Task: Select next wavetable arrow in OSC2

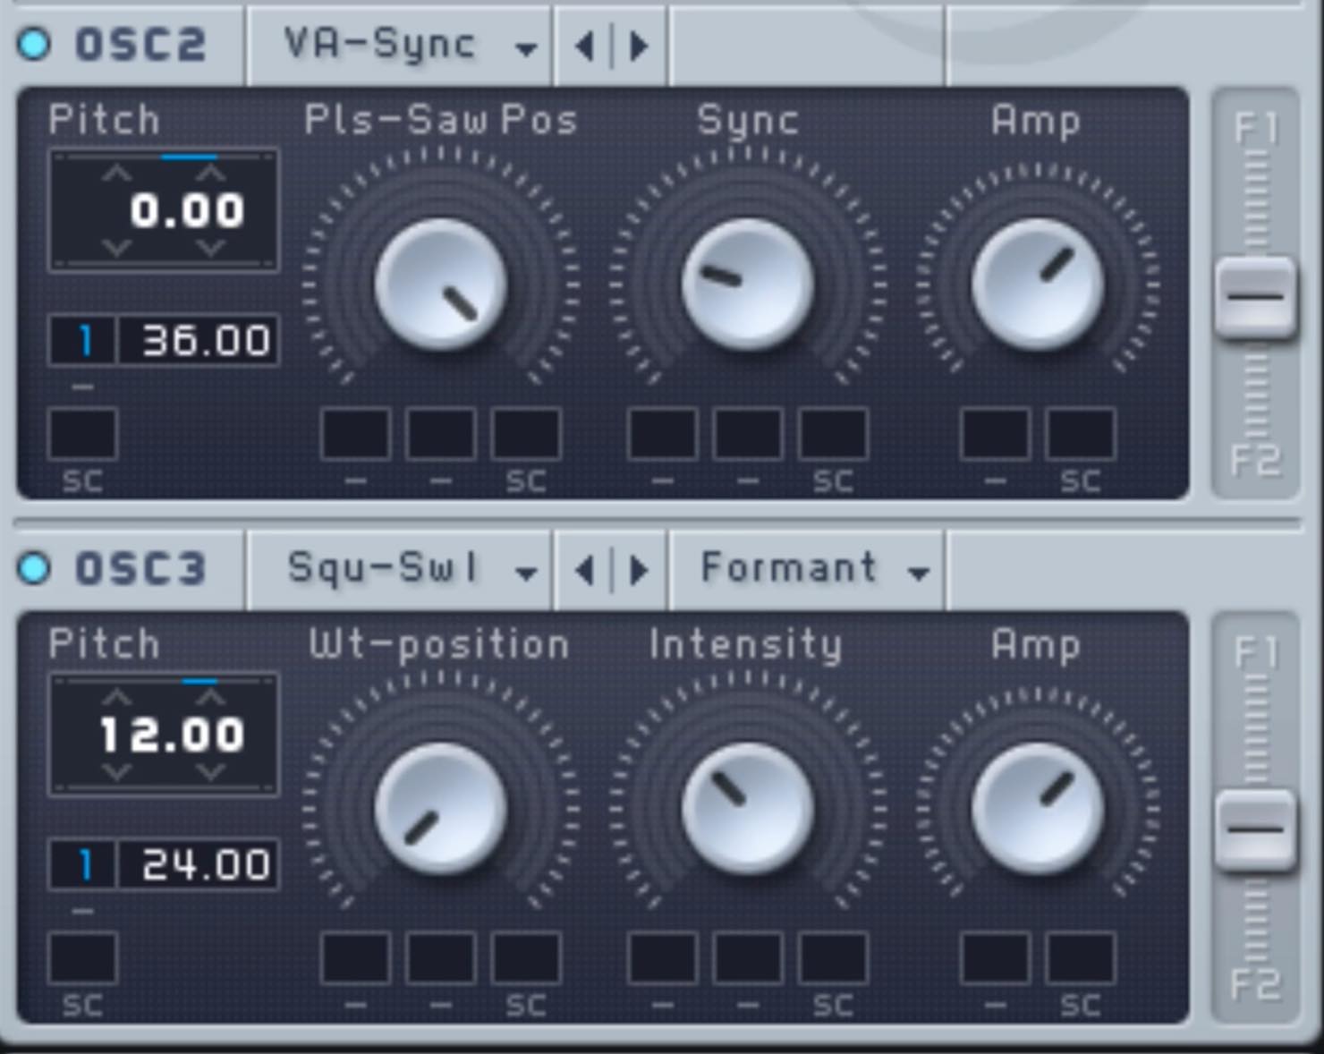Action: (x=638, y=45)
